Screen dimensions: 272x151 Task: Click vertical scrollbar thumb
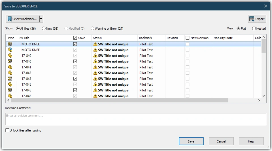264,46
